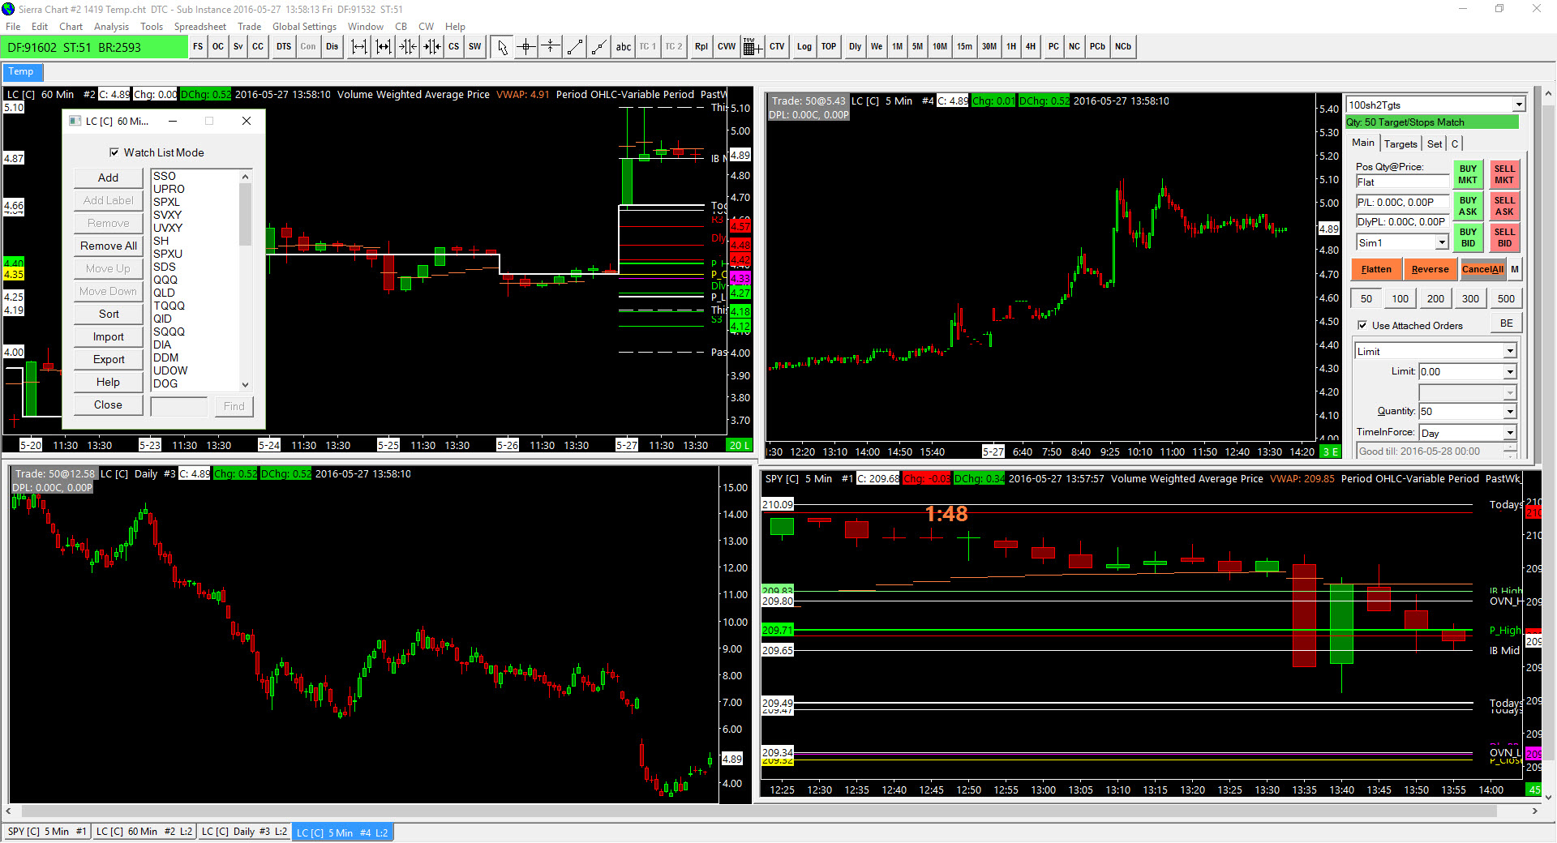Select the pointer arrow tool in toolbar

coord(503,47)
